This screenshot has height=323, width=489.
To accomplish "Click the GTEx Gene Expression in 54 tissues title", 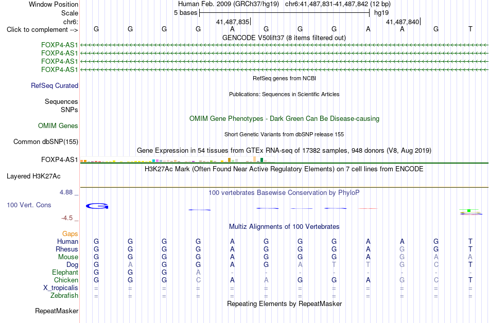I will (284, 151).
